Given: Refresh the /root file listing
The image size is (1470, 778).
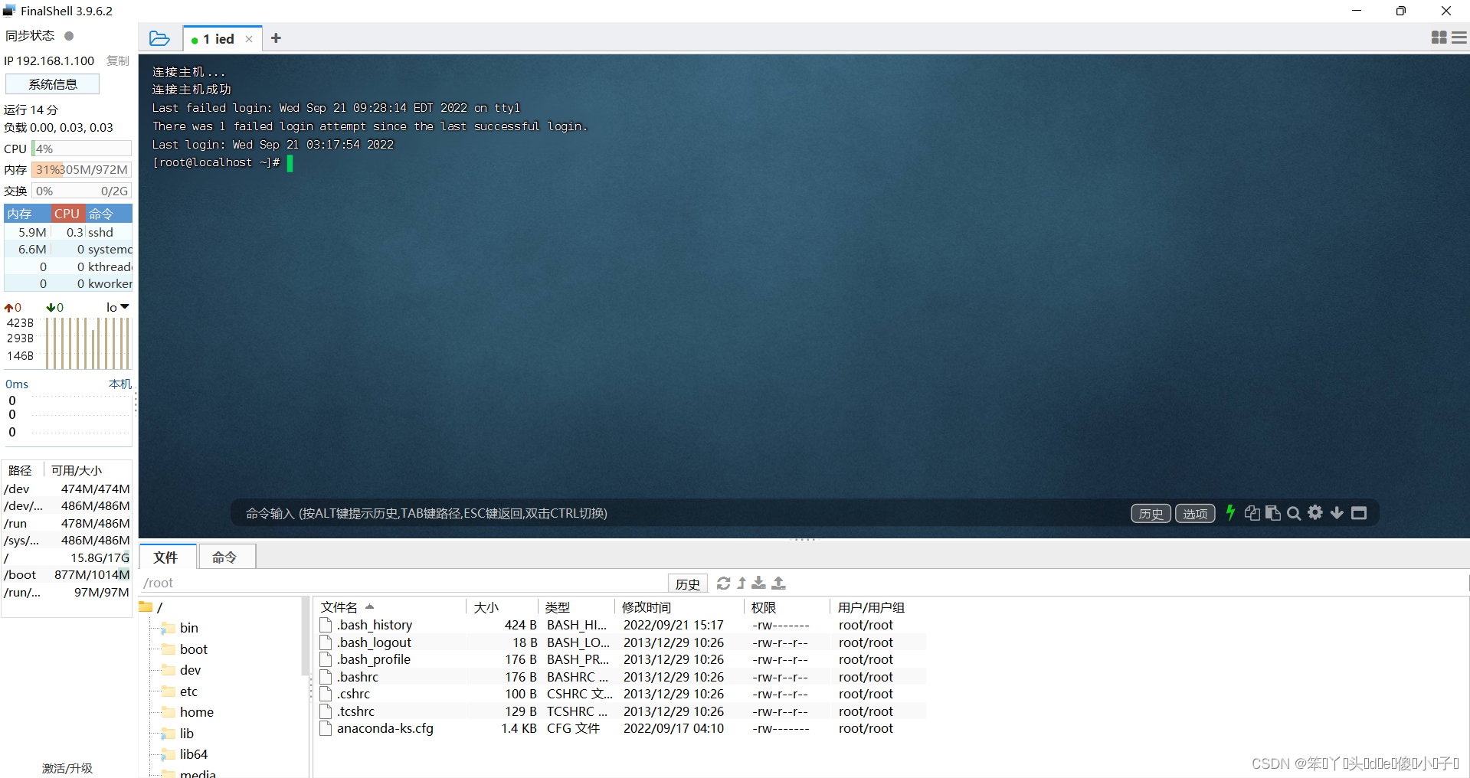Looking at the screenshot, I should point(723,583).
